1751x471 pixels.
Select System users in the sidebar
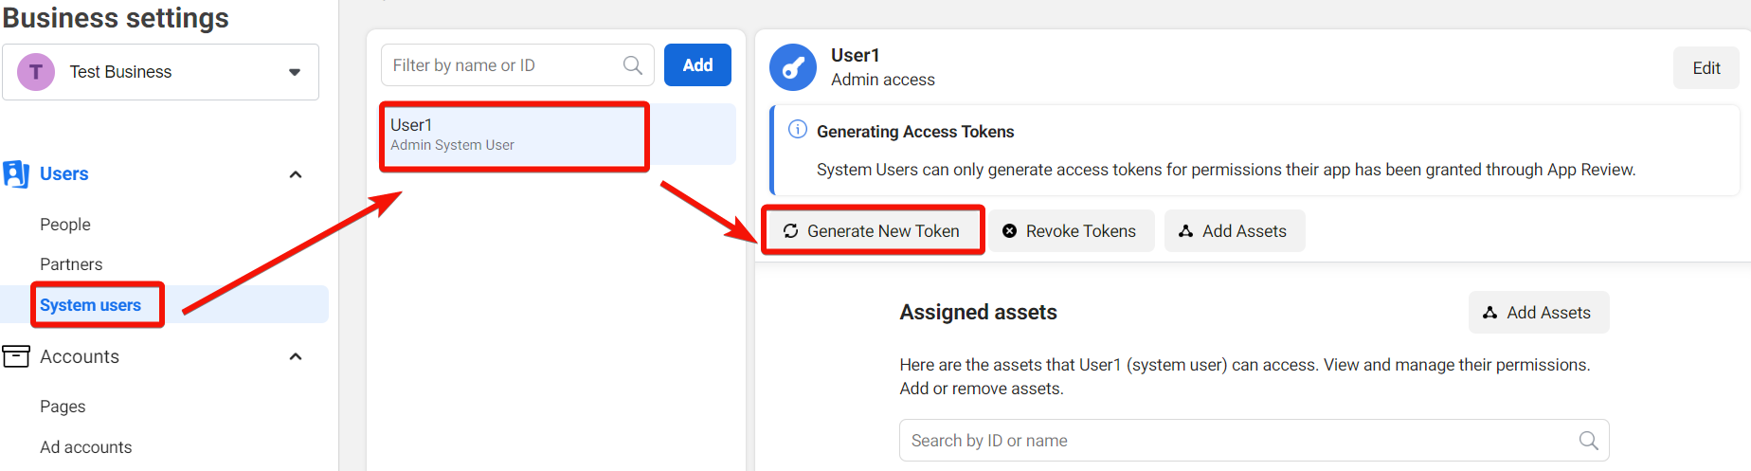point(90,305)
